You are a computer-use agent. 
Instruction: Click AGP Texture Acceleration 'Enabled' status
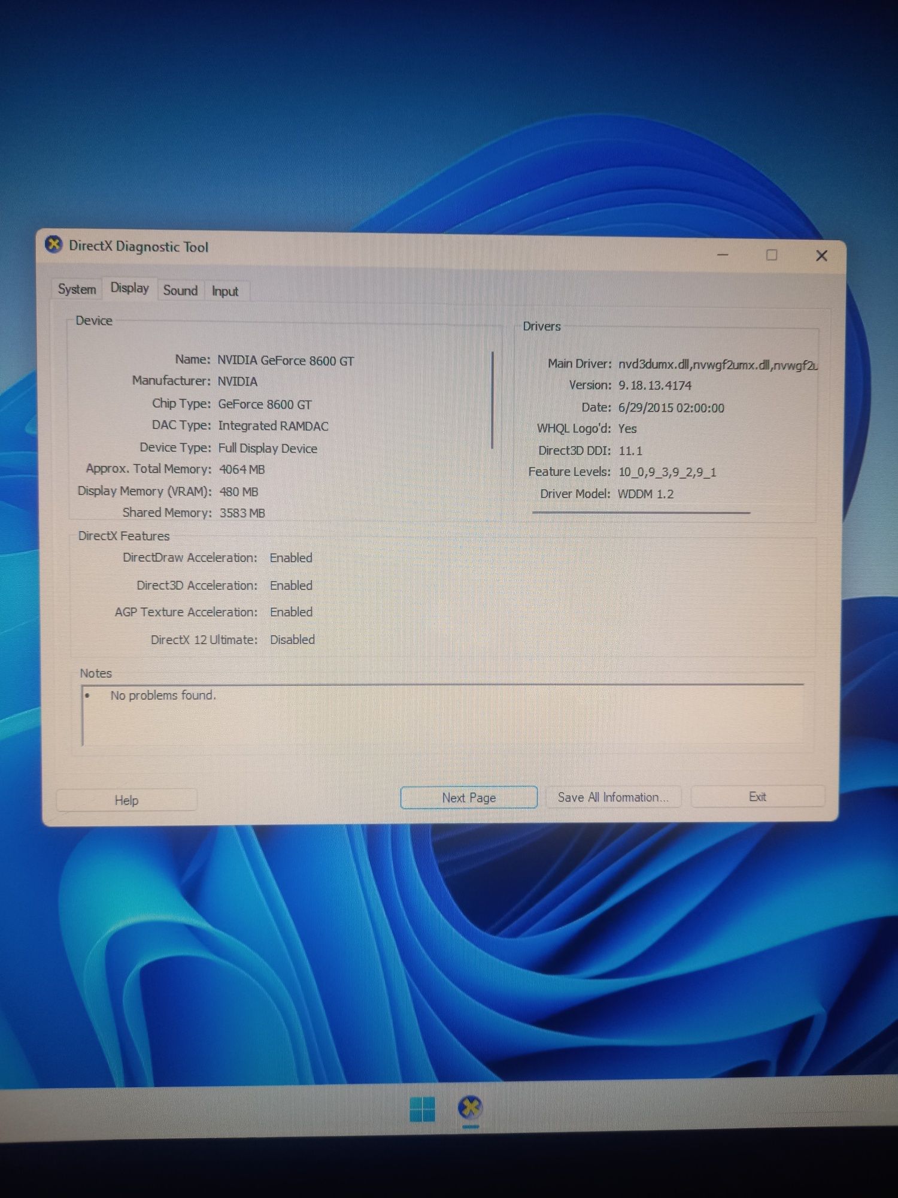click(291, 612)
